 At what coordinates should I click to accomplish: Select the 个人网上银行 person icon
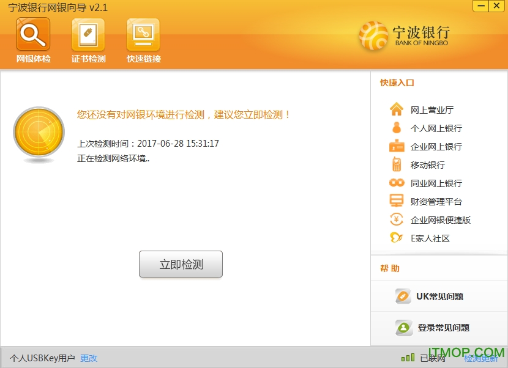click(397, 128)
